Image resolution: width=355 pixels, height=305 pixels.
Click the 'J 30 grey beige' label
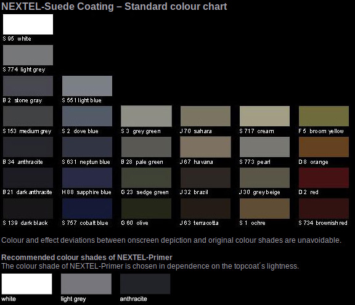tap(259, 192)
